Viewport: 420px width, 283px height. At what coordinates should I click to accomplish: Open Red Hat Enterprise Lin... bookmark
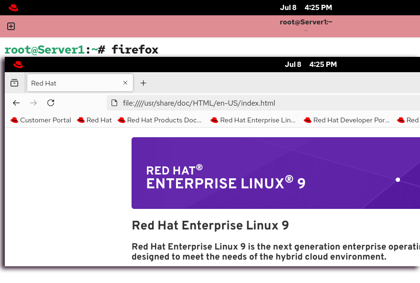pyautogui.click(x=253, y=120)
